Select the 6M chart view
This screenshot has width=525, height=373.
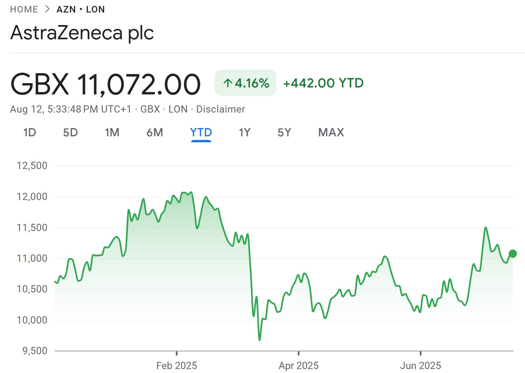[x=155, y=132]
